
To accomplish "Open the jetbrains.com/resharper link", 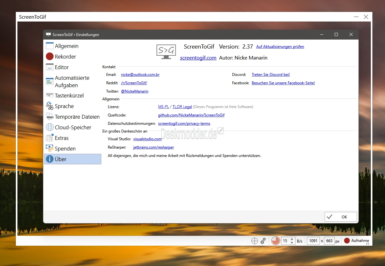I will 154,147.
